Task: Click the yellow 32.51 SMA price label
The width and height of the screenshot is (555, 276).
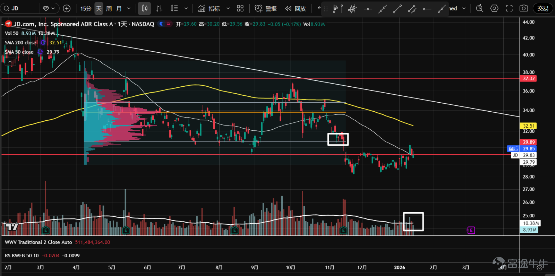Action: point(529,126)
